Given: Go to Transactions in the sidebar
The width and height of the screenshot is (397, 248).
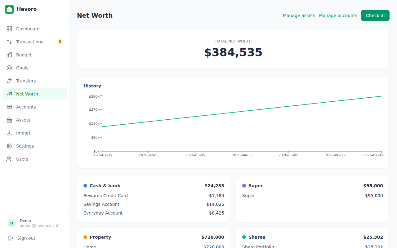Looking at the screenshot, I should (34, 42).
